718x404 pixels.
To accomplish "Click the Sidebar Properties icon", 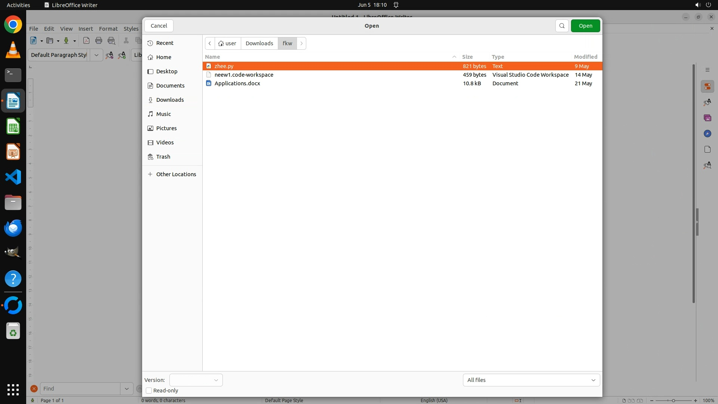I will 707,86.
